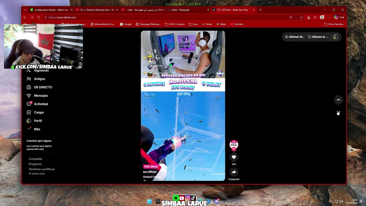Open Cargar upload page
This screenshot has height=206, width=366.
35,112
